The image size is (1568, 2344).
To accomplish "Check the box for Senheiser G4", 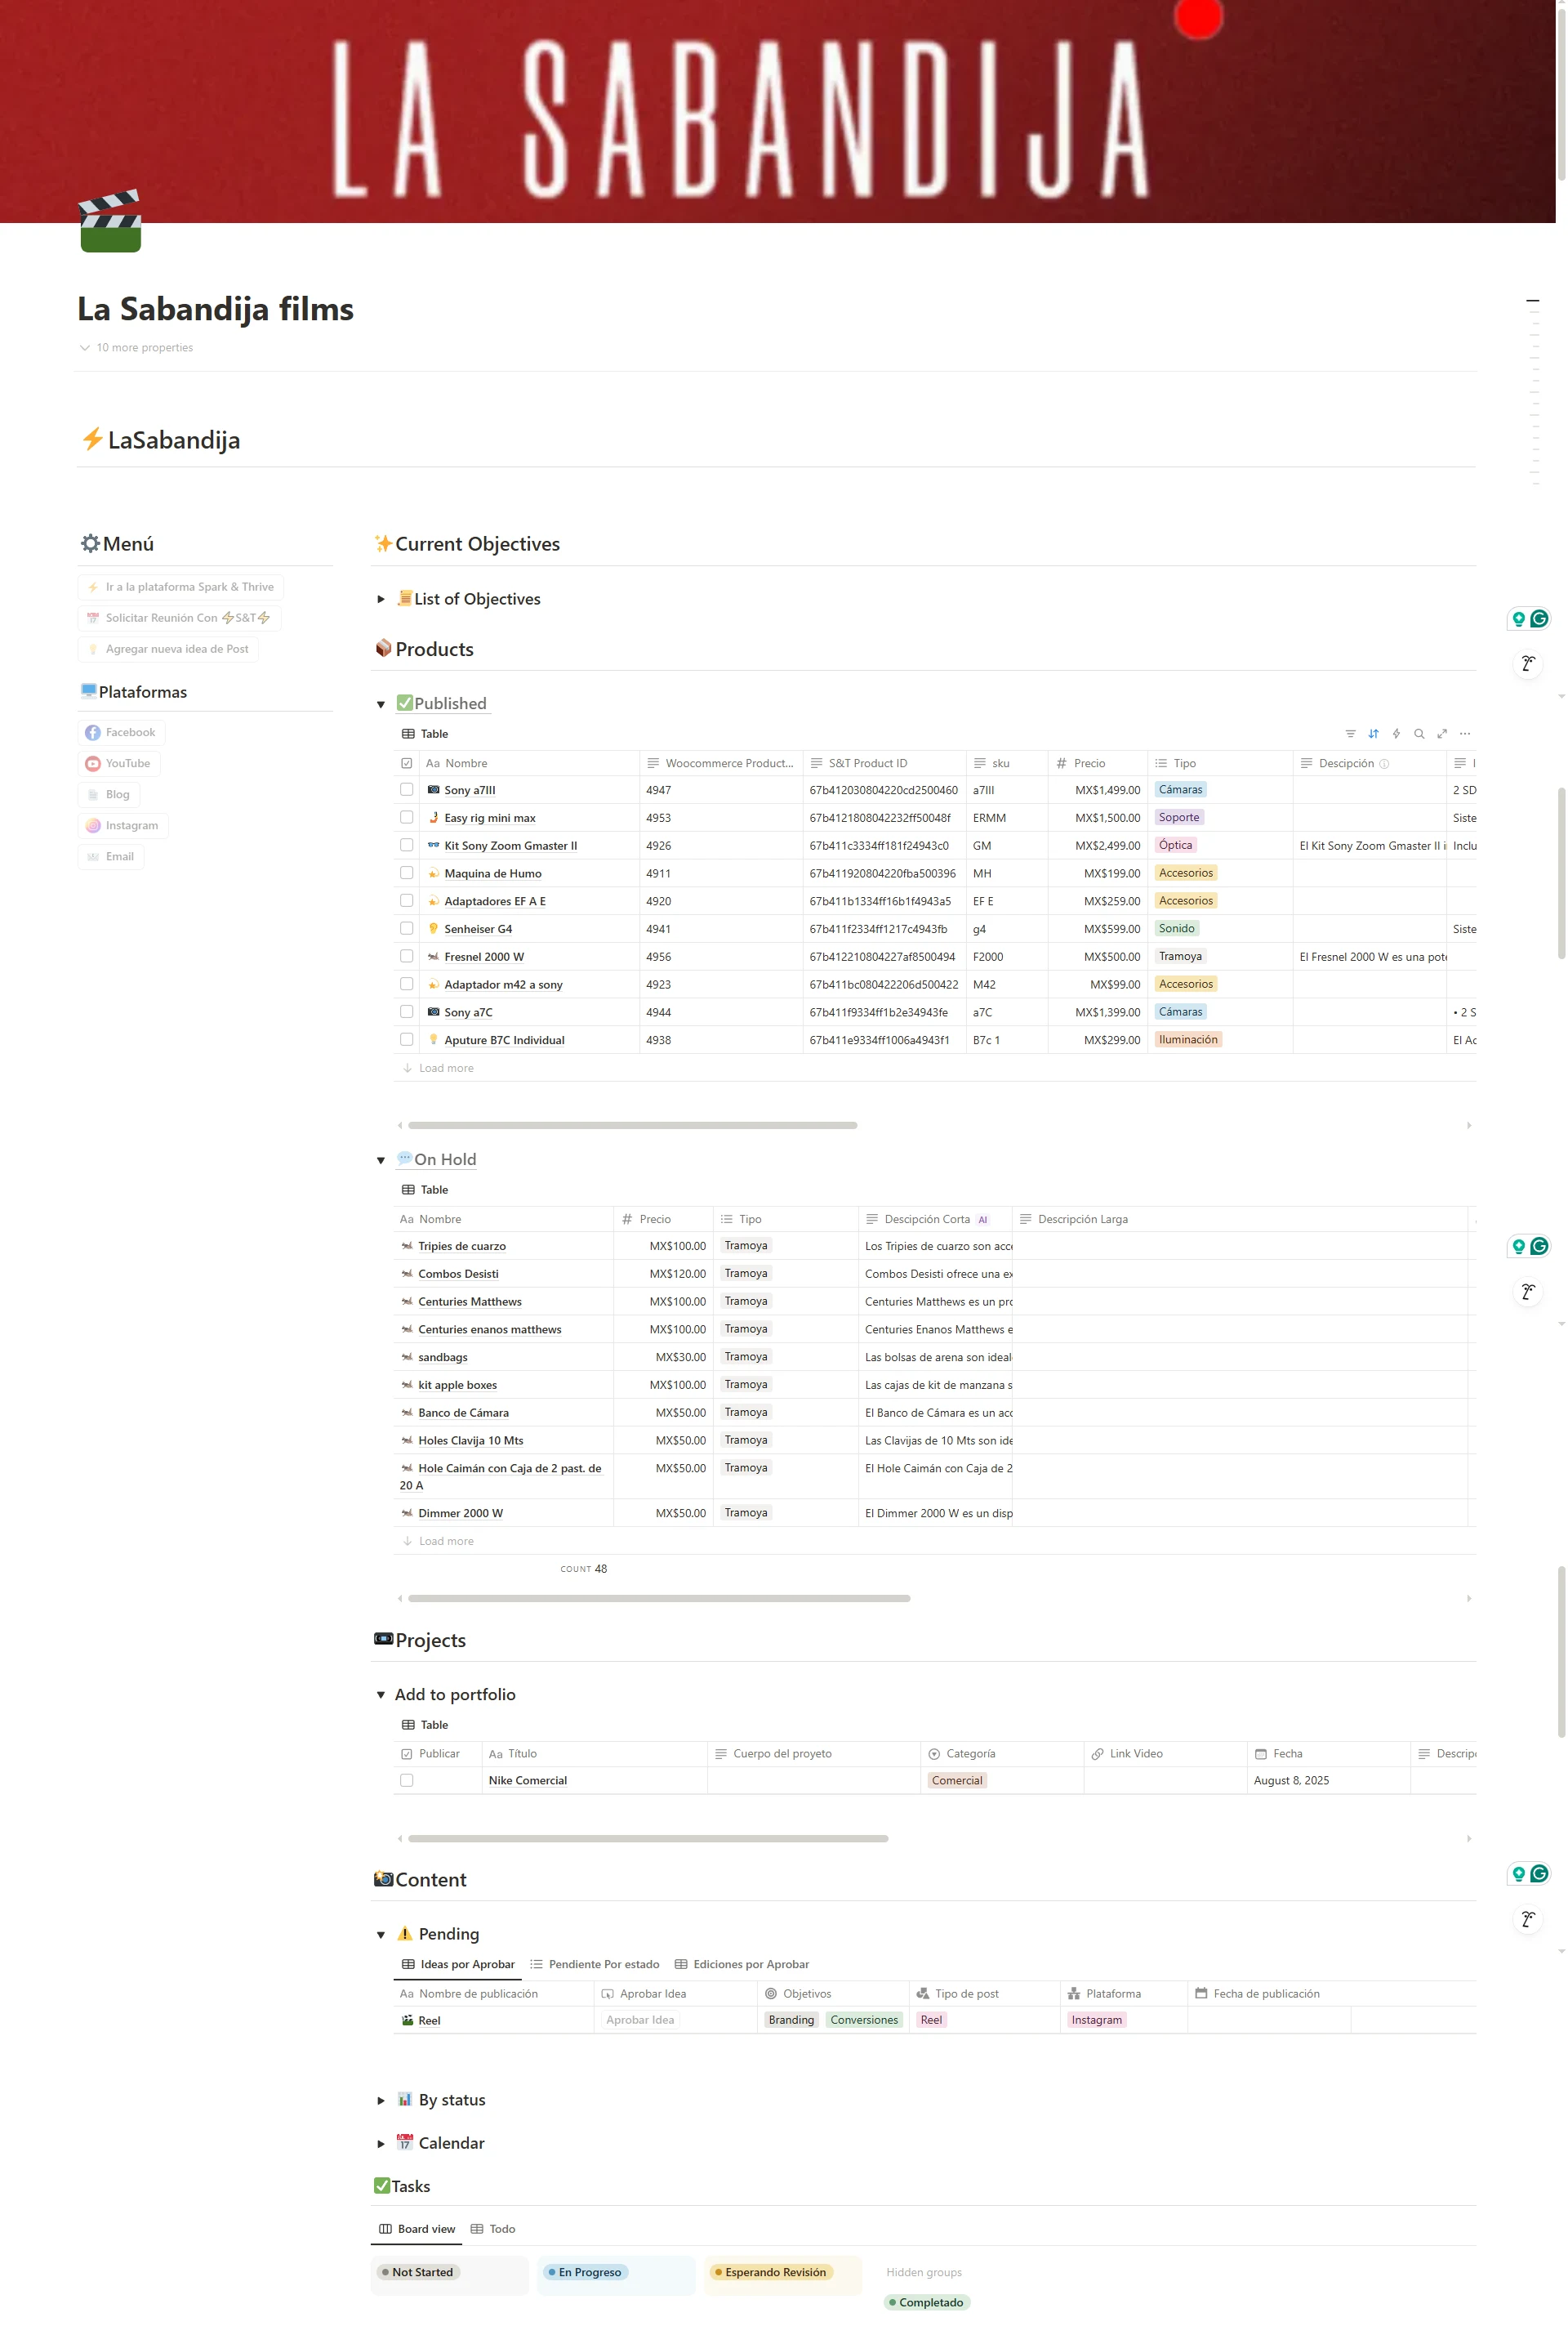I will pos(407,928).
